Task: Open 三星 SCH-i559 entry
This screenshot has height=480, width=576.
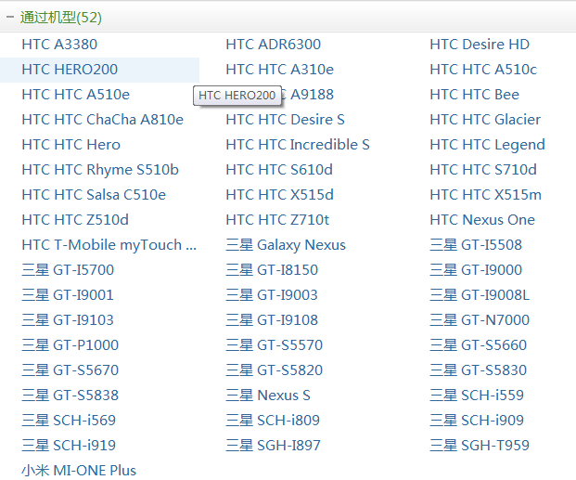Action: pos(477,395)
